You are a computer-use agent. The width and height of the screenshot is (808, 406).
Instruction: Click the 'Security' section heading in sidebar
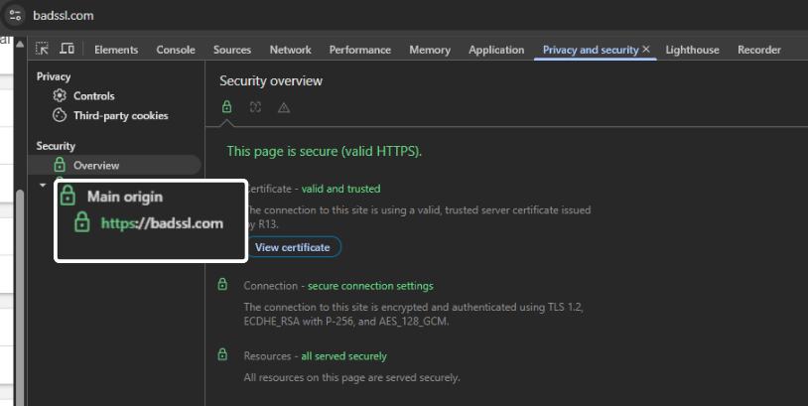pyautogui.click(x=56, y=146)
